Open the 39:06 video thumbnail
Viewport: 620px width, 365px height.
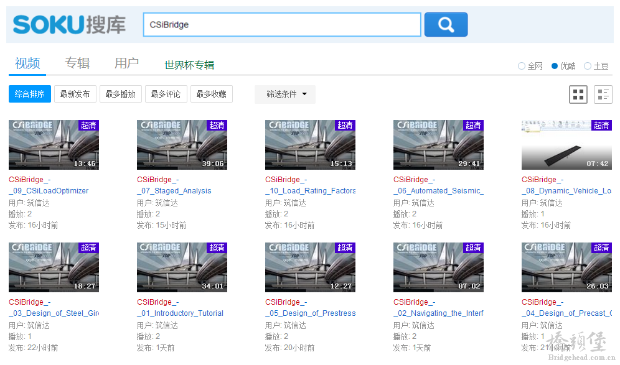(182, 145)
